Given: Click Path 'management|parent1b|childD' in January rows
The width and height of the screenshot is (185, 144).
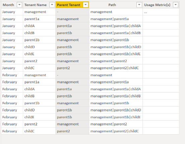Looking at the screenshot, I should [116, 47].
